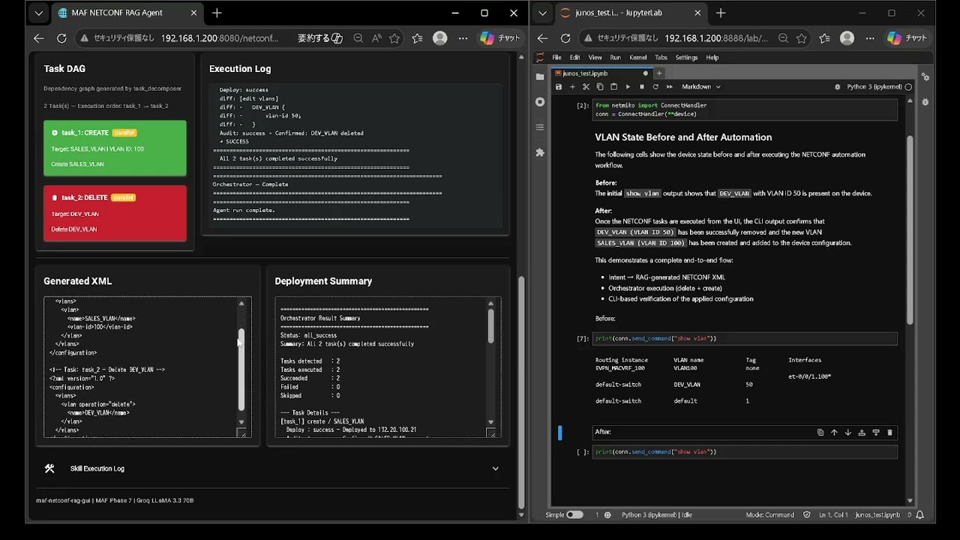
Task: Save the Jupyter notebook
Action: (x=559, y=87)
